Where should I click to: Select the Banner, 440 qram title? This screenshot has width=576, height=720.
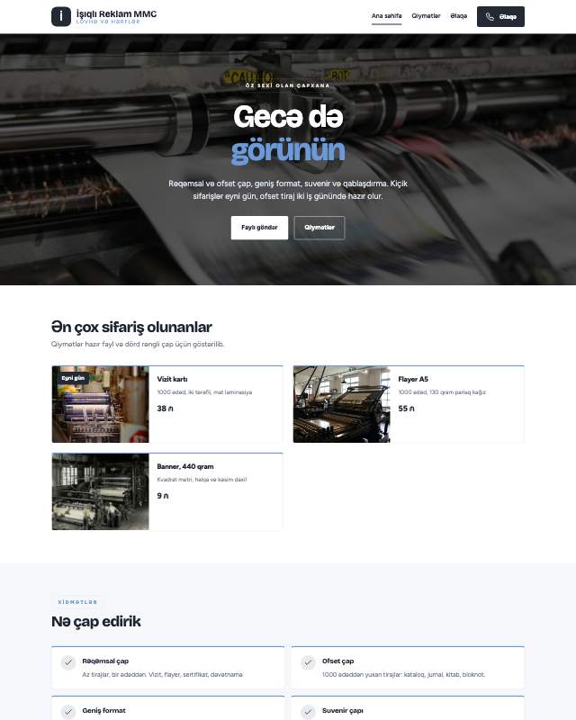click(185, 466)
